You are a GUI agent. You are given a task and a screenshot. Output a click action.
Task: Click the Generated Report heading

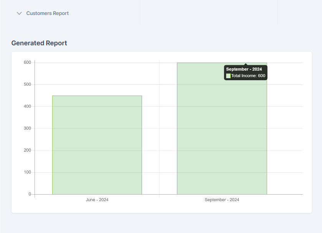[39, 43]
